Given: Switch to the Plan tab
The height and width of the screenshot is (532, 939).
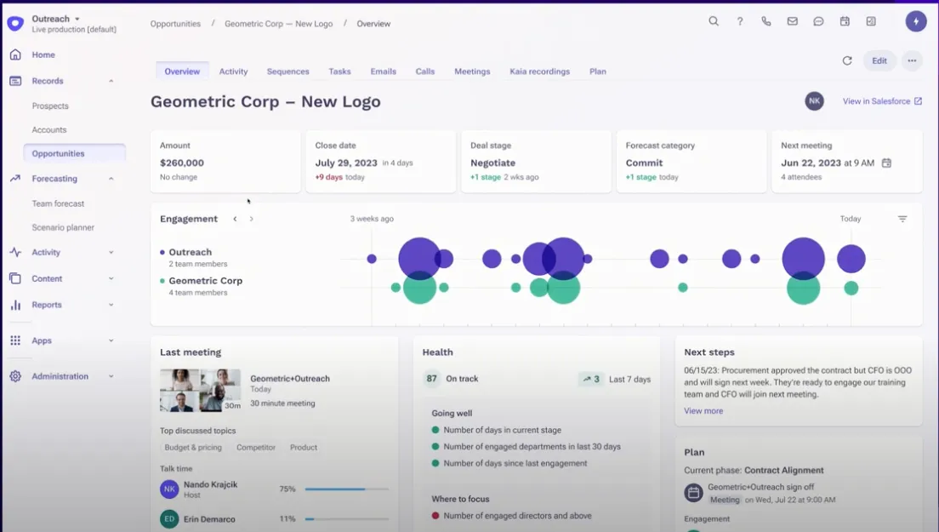Looking at the screenshot, I should point(598,72).
